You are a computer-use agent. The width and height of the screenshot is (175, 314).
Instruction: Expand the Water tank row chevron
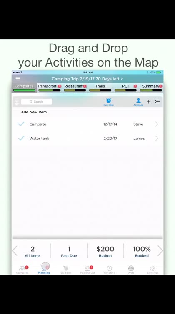[157, 139]
